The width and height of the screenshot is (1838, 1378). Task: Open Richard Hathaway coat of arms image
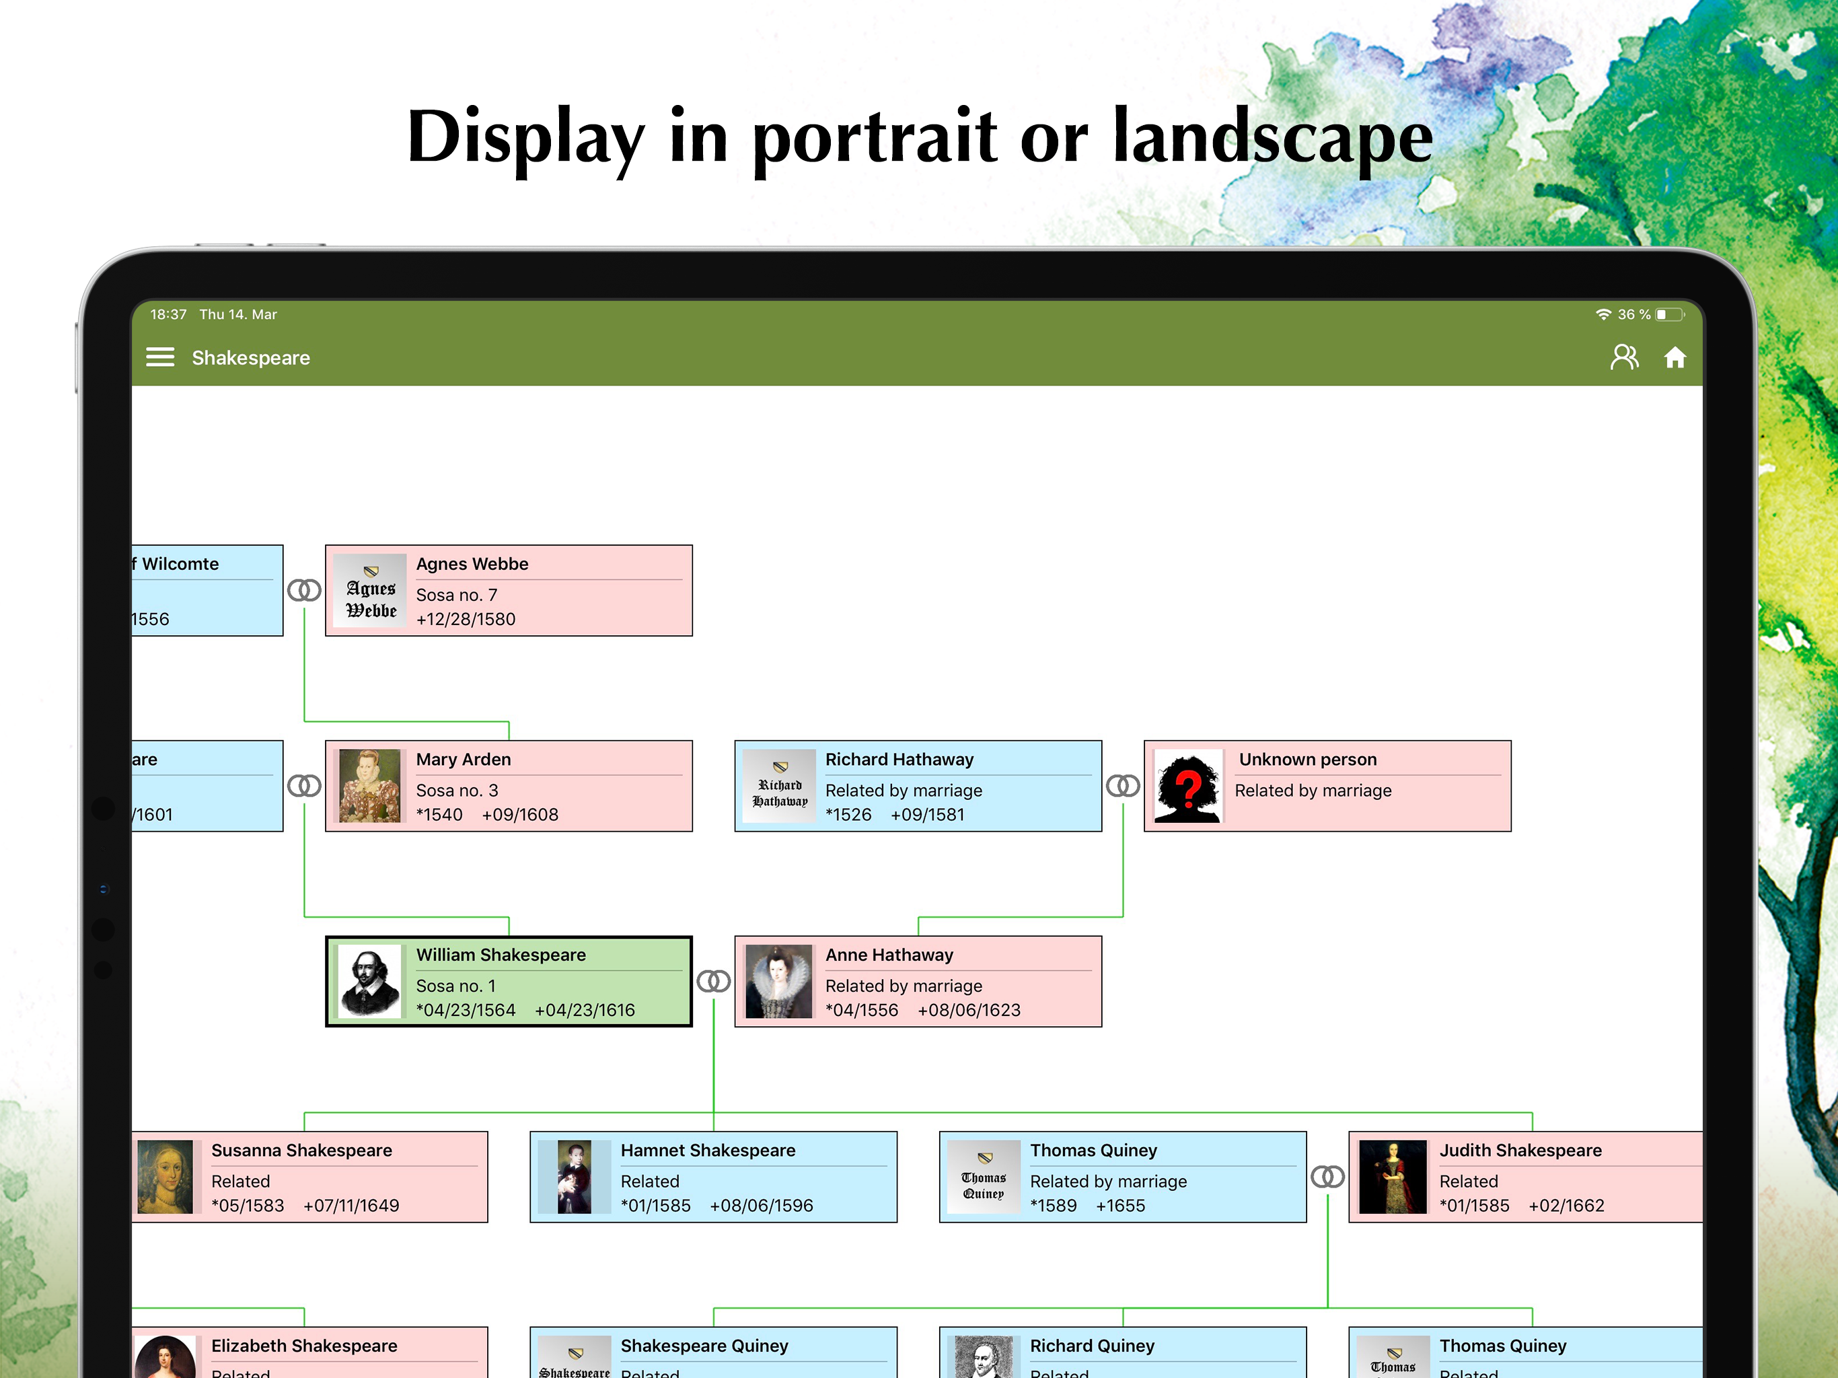780,785
